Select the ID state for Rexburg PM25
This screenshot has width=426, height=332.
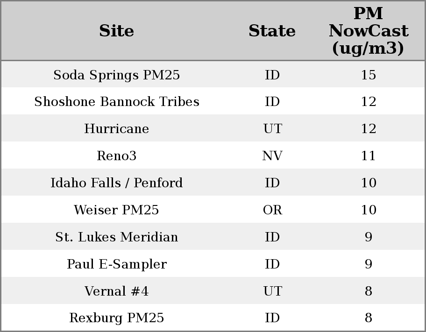click(x=272, y=318)
